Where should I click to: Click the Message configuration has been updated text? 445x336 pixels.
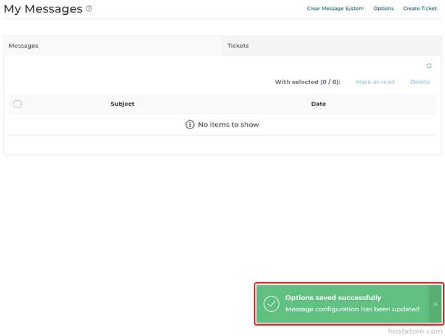click(352, 309)
